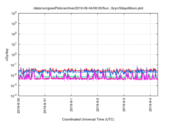174x122 pixels.
Task: Click the 10^-4 y-axis tick label
Action: pos(14,96)
